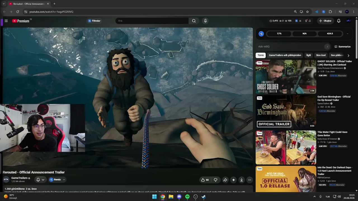The width and height of the screenshot is (358, 201).
Task: Open Spotify from the taskbar
Action: click(187, 197)
